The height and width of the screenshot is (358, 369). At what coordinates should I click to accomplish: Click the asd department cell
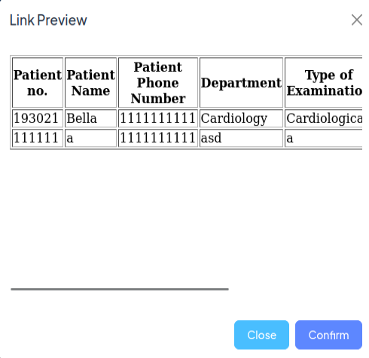point(241,138)
